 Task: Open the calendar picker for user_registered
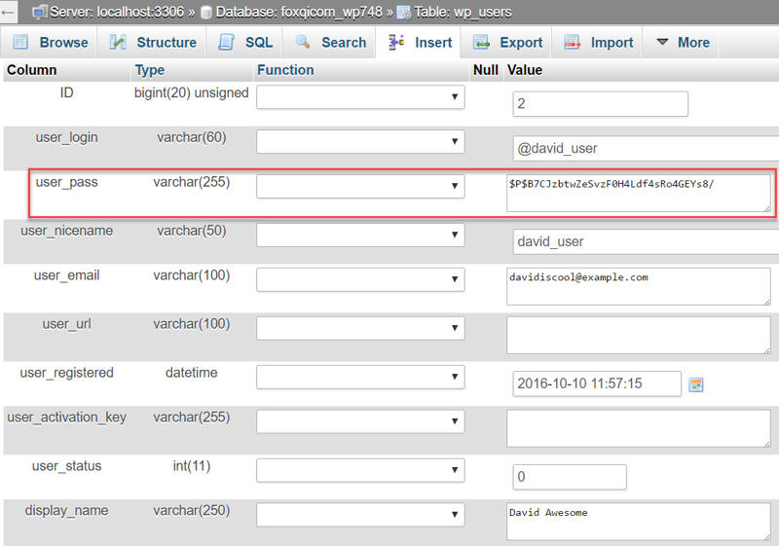point(696,384)
